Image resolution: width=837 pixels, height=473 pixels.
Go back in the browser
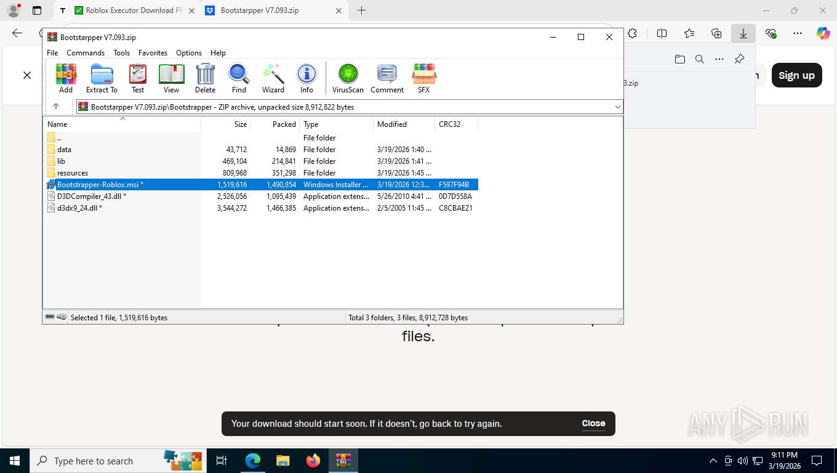[17, 33]
